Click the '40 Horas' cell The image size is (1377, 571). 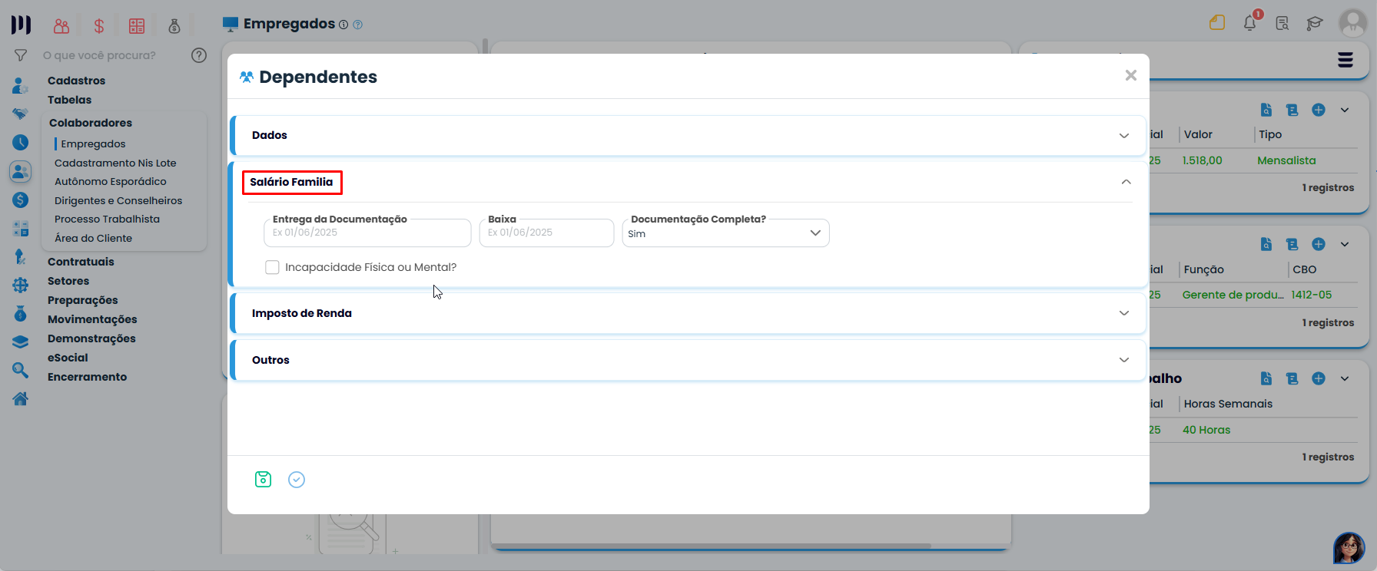click(1206, 430)
